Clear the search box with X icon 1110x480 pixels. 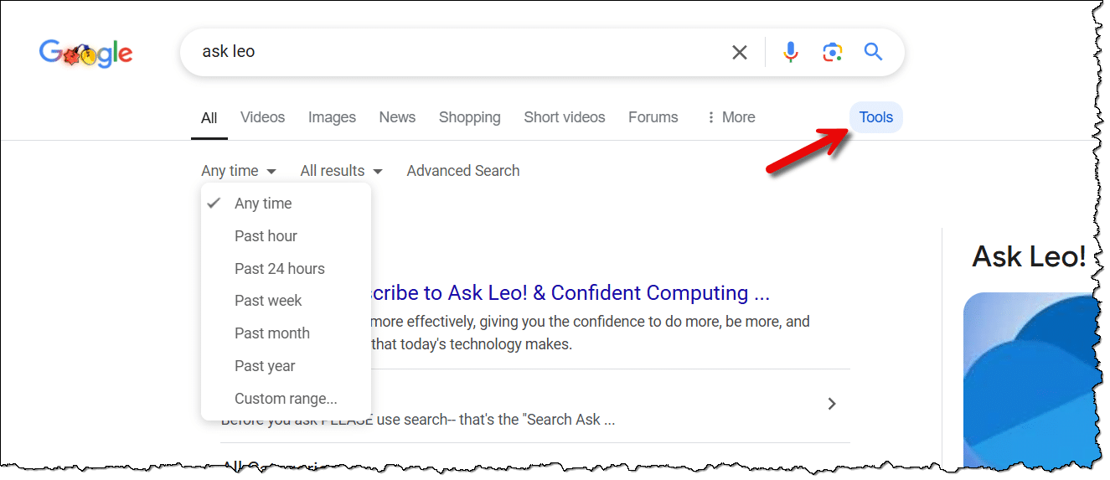pyautogui.click(x=740, y=53)
